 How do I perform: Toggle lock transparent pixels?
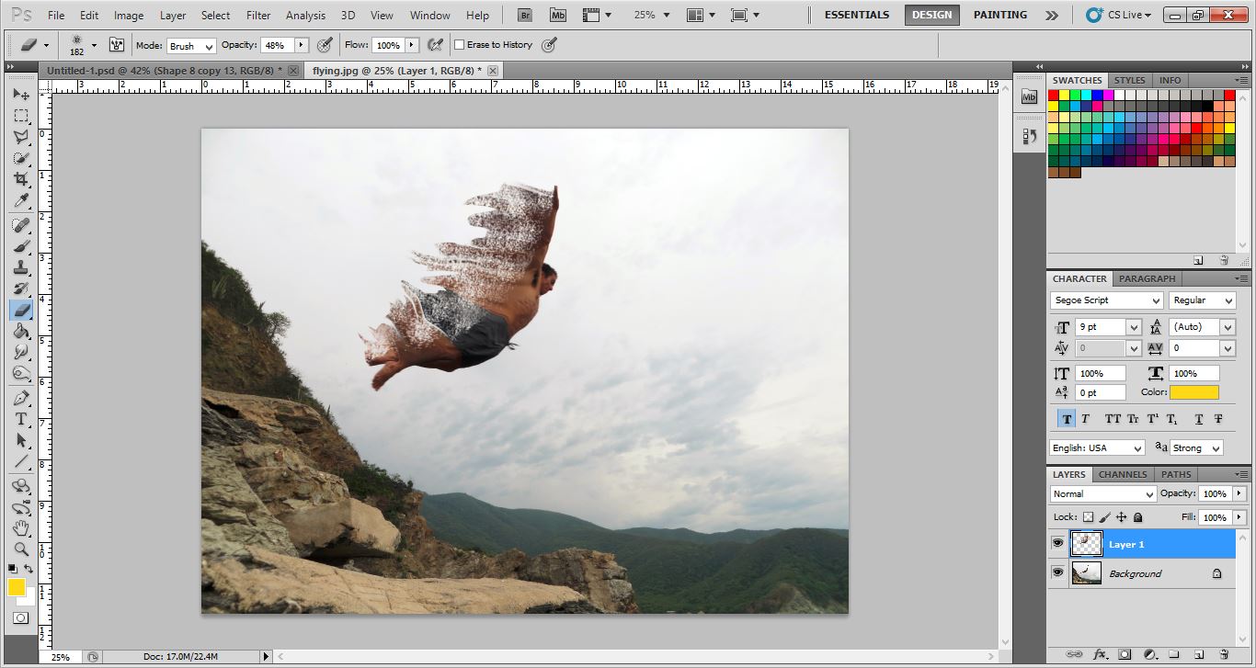pos(1088,517)
